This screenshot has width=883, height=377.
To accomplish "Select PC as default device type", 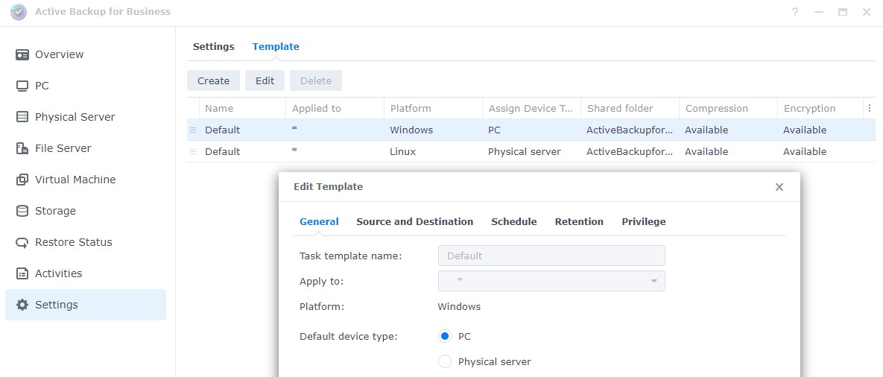I will [445, 337].
